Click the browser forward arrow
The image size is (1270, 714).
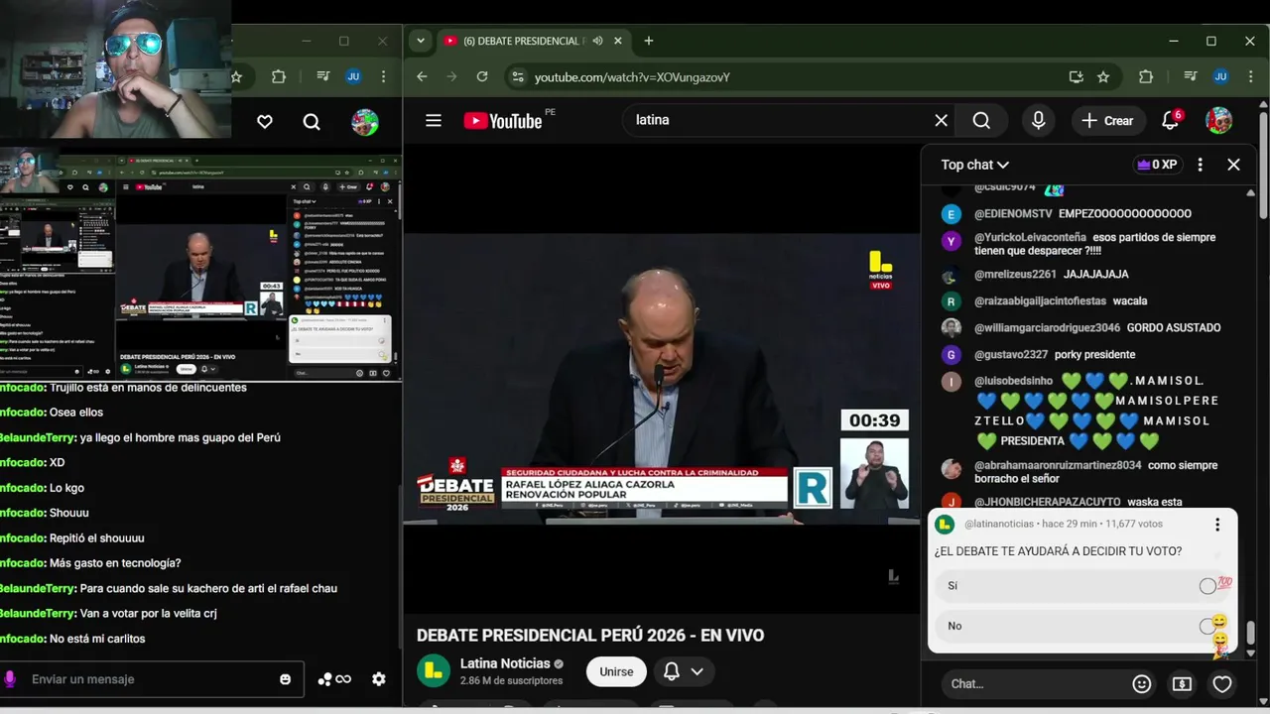452,76
